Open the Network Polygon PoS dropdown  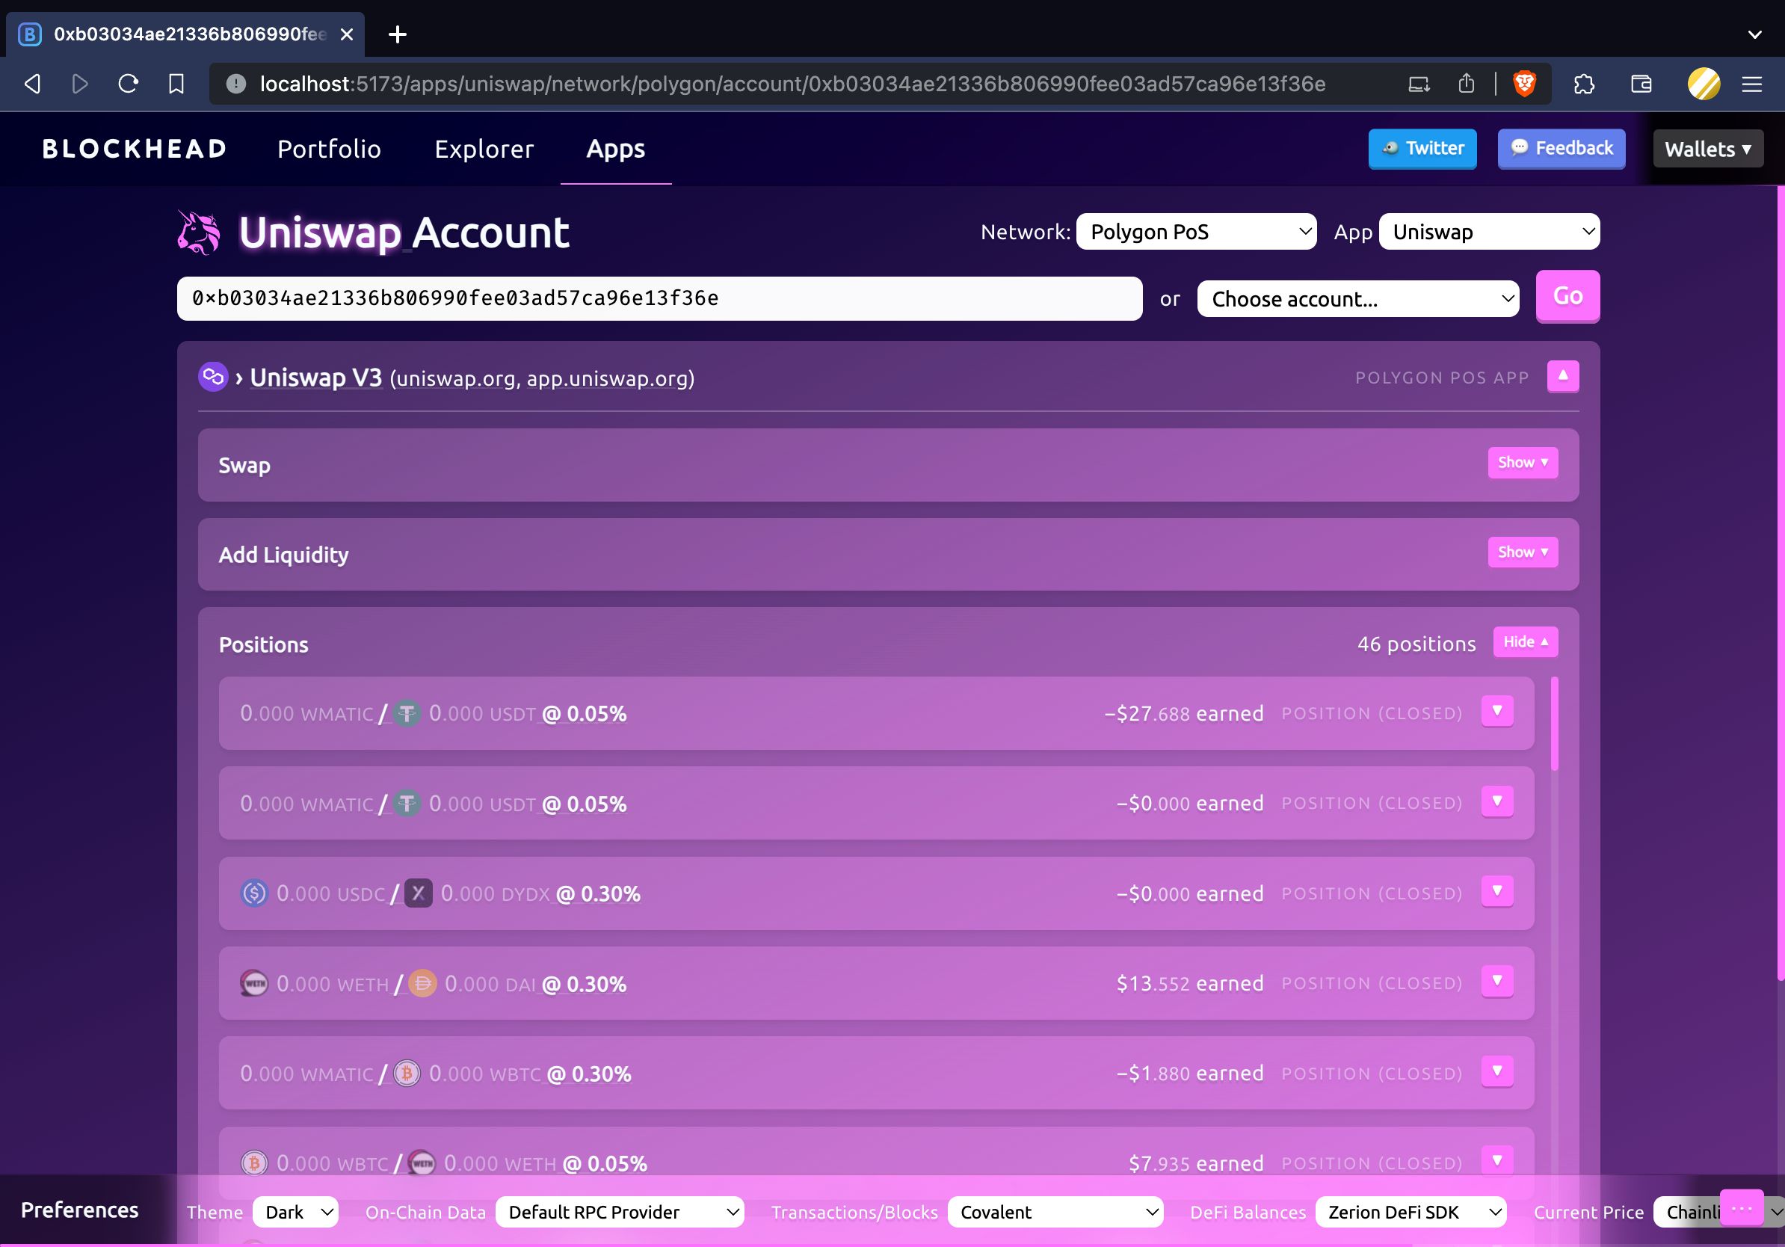click(x=1196, y=232)
